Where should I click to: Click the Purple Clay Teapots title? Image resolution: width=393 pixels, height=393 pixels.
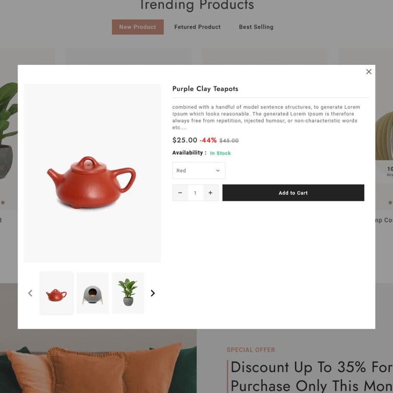coord(205,89)
